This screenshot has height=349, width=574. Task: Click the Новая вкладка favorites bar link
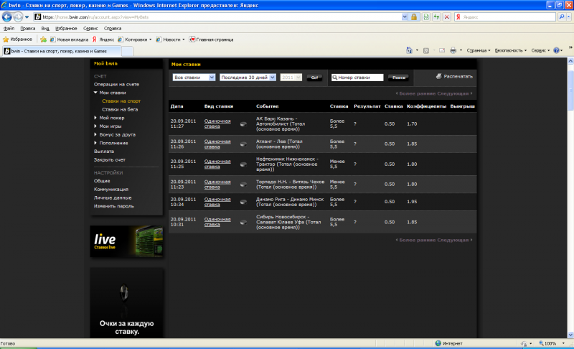click(x=69, y=39)
